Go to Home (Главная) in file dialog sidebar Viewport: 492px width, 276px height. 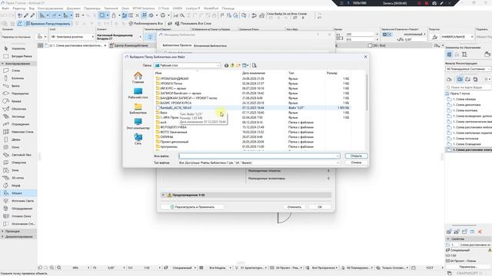pyautogui.click(x=138, y=77)
